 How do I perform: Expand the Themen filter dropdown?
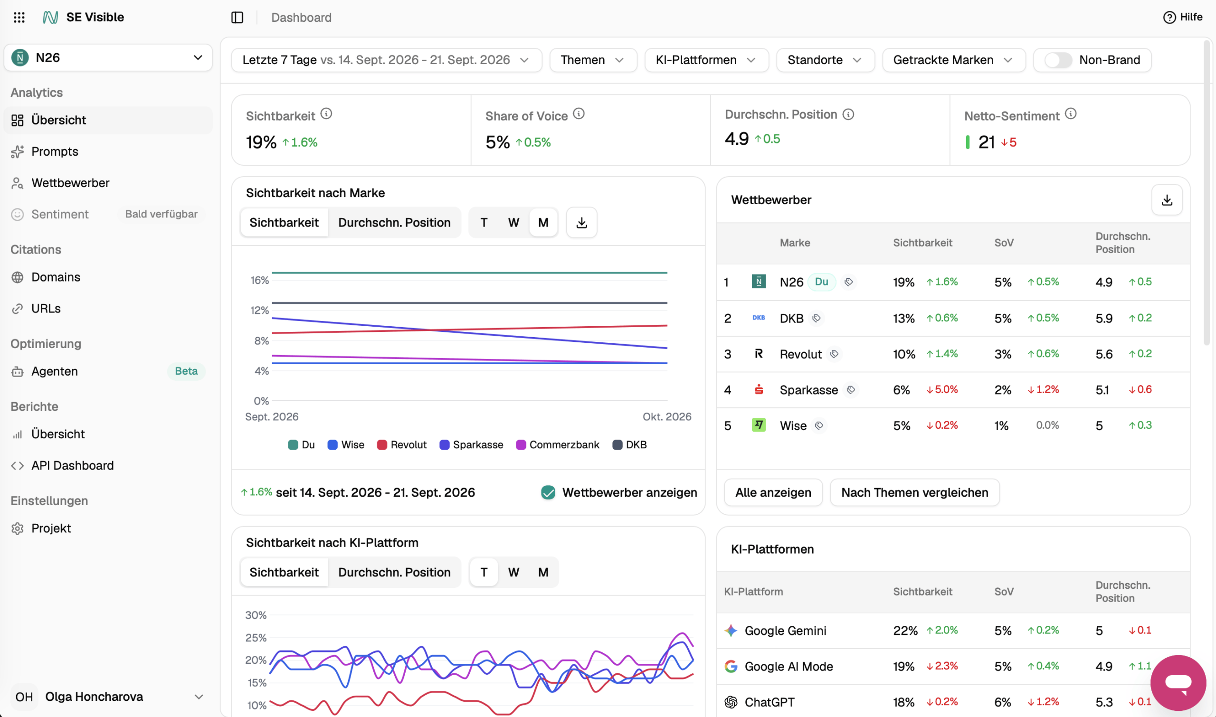[592, 60]
